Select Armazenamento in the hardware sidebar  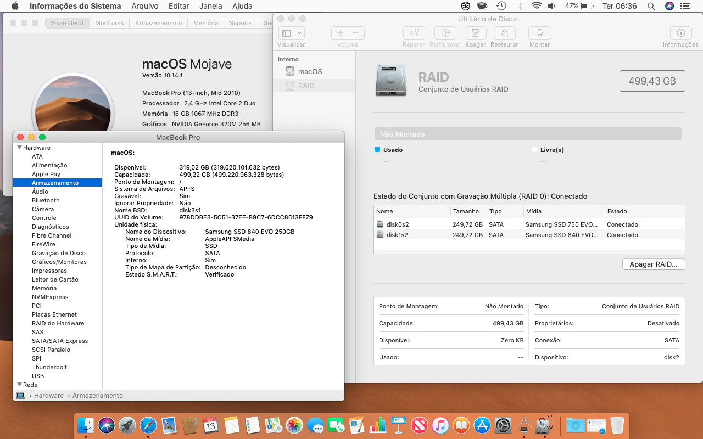click(57, 183)
